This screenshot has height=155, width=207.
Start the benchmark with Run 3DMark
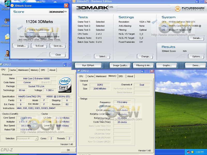click(x=88, y=65)
